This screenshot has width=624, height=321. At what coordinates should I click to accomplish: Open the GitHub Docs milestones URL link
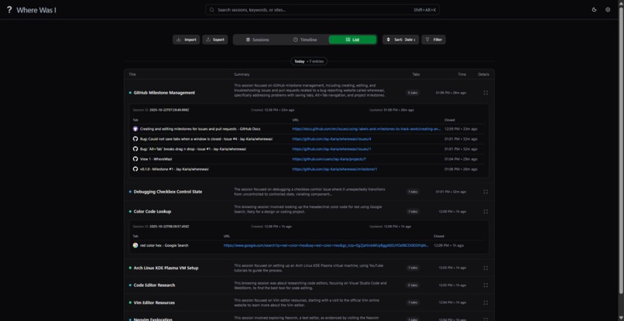(x=366, y=129)
